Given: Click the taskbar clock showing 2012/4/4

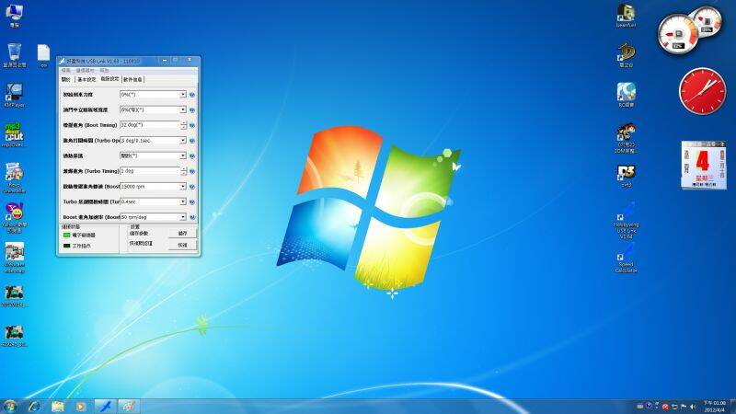Looking at the screenshot, I should click(715, 407).
